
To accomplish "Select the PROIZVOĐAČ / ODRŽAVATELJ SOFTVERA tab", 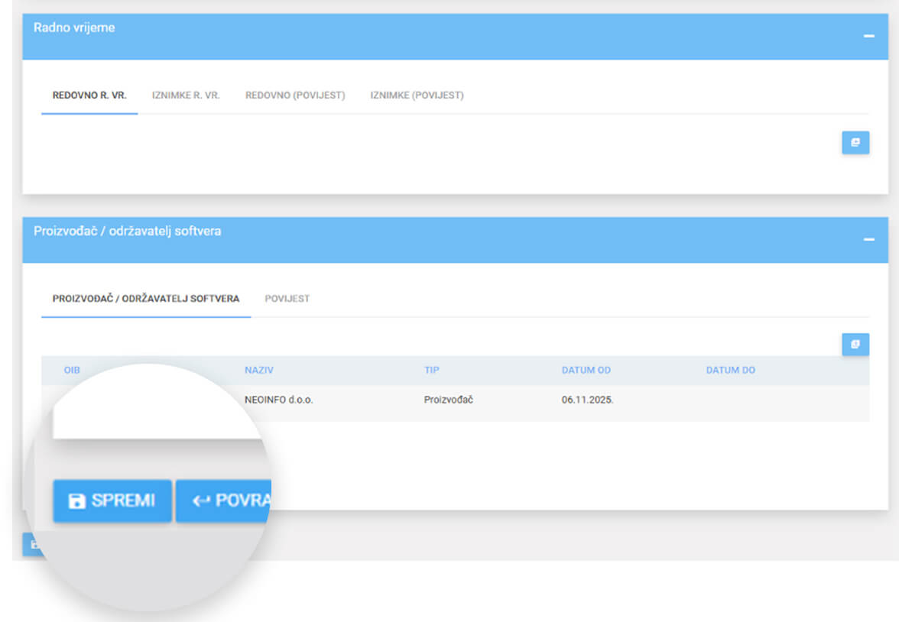I will coord(146,299).
